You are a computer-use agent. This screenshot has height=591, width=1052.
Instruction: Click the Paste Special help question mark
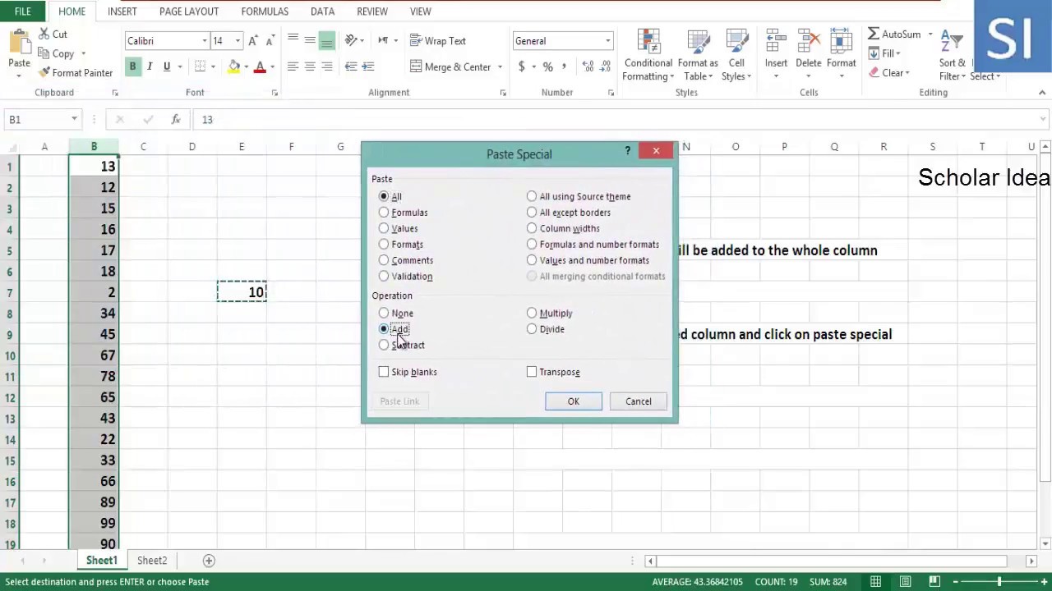coord(627,151)
